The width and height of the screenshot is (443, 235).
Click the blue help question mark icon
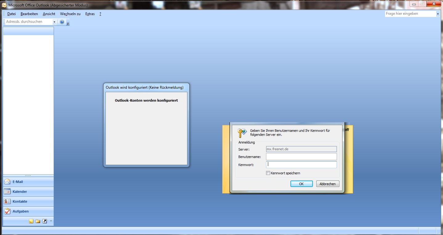pyautogui.click(x=62, y=22)
